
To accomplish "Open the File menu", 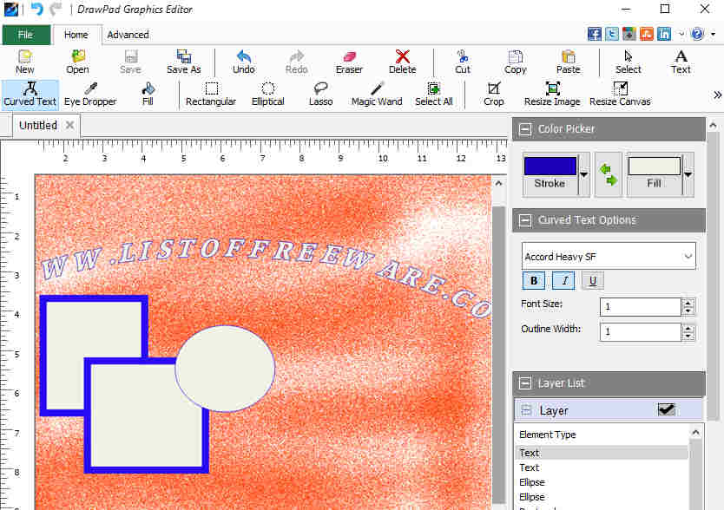I will (26, 35).
